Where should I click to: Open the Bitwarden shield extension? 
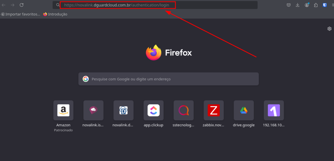[x=325, y=5]
